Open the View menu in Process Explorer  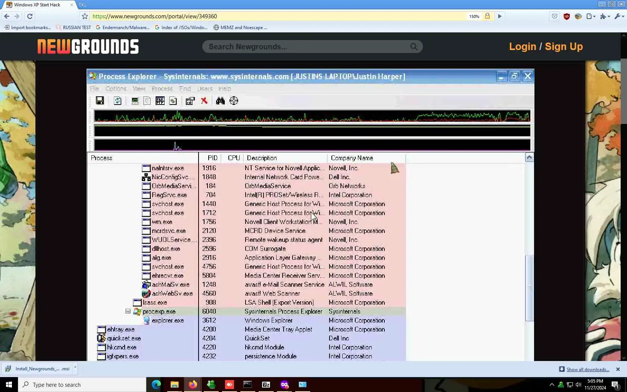(x=139, y=88)
